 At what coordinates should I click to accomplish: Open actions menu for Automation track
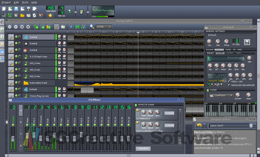pyautogui.click(x=11, y=83)
